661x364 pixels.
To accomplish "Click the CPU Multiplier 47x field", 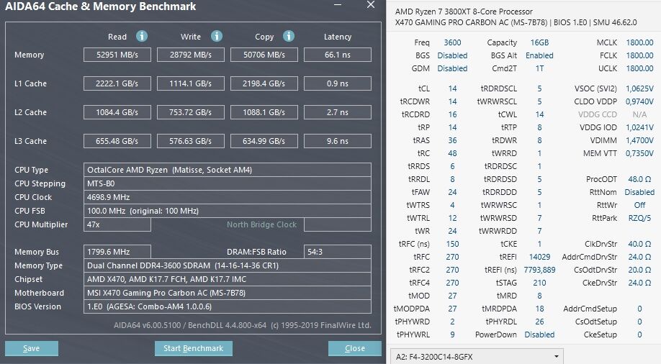I will point(117,224).
